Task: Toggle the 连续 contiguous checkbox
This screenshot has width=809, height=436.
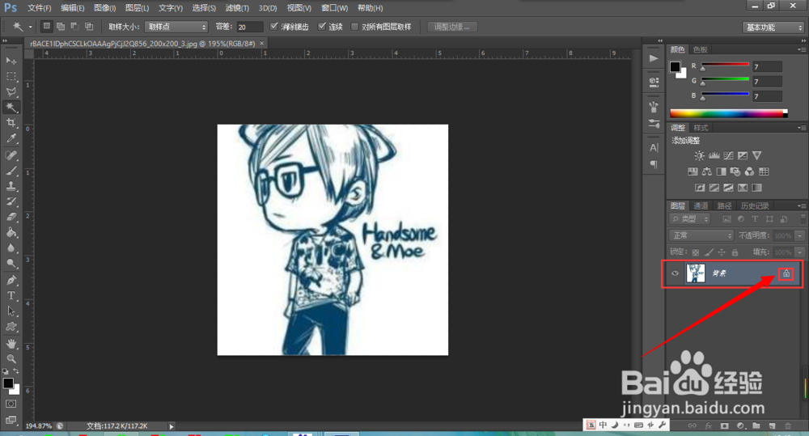Action: (x=322, y=27)
